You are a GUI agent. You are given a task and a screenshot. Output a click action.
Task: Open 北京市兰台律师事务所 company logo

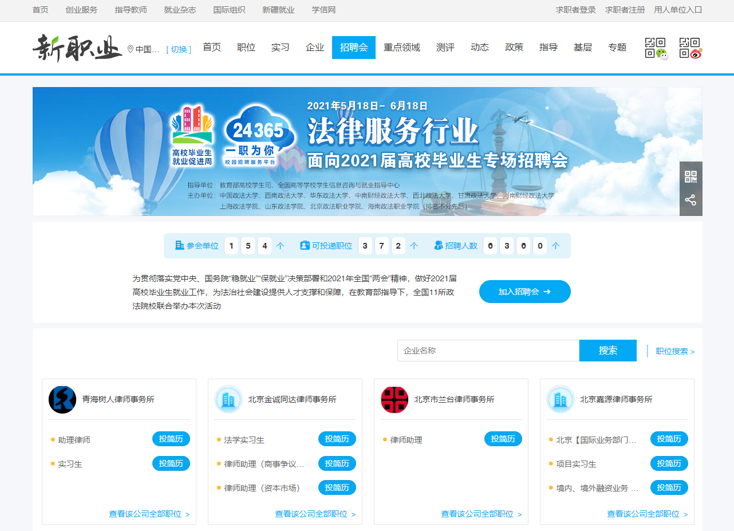point(394,399)
